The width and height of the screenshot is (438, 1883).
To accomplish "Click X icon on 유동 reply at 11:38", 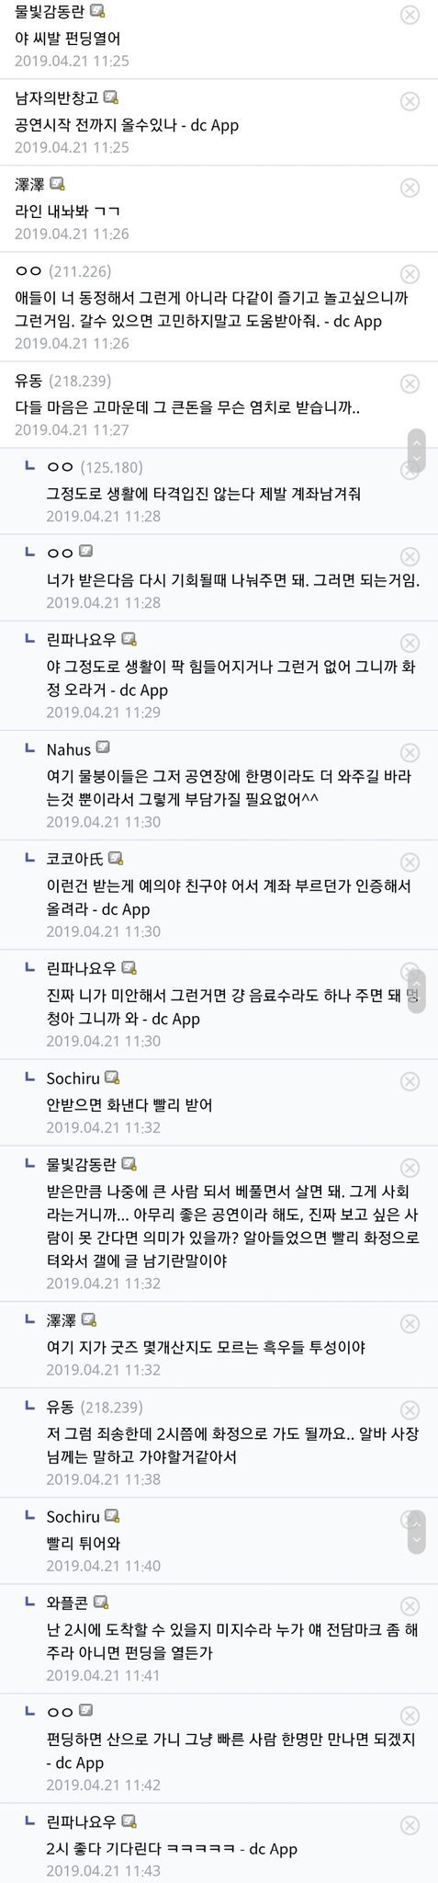I will 410,1410.
